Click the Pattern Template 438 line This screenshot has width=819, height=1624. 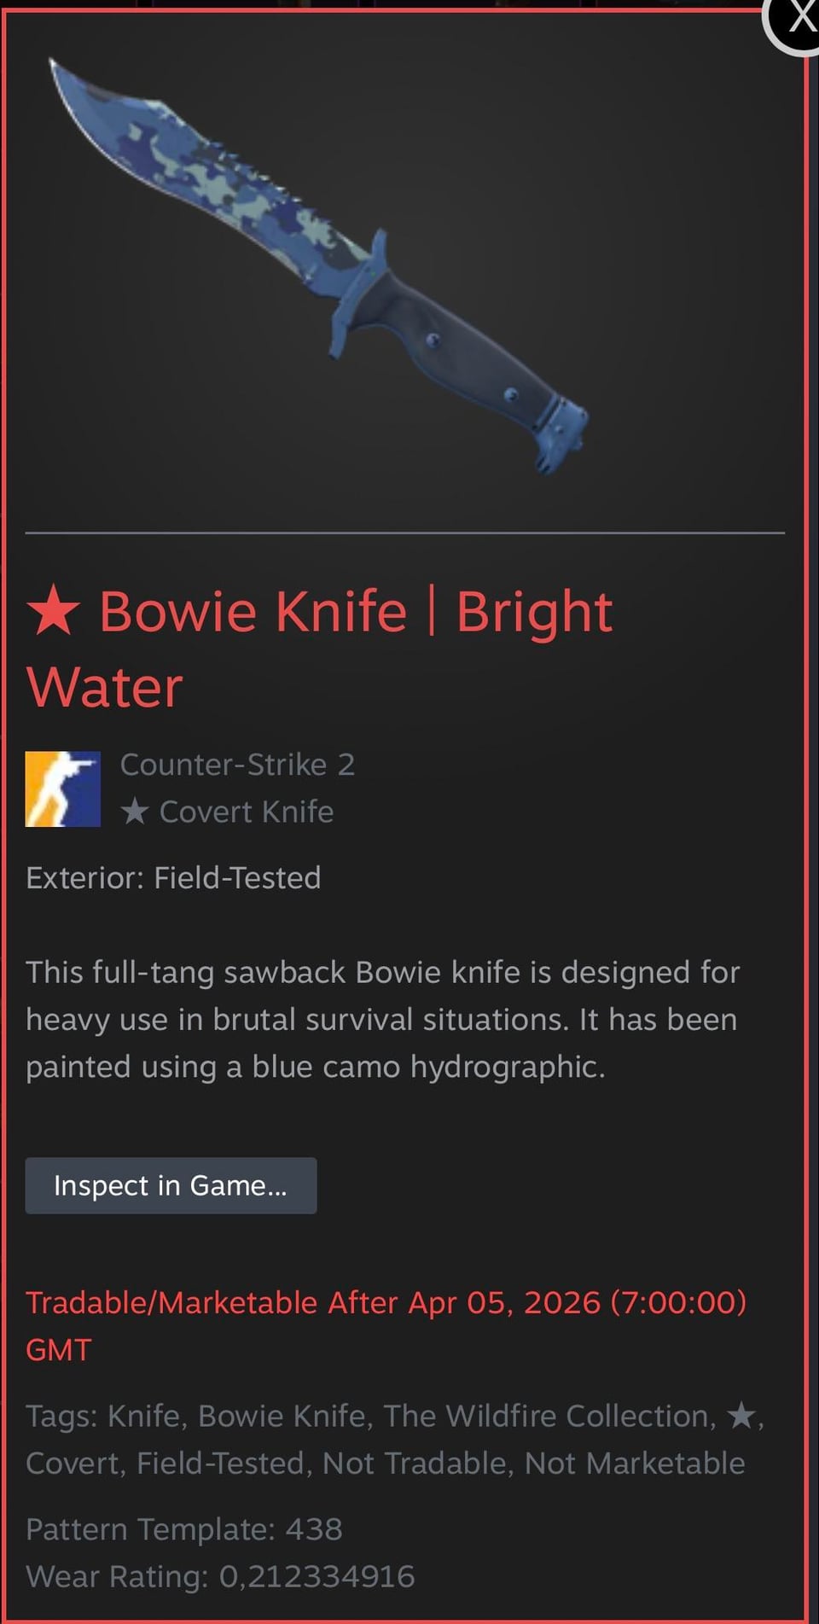tap(184, 1529)
